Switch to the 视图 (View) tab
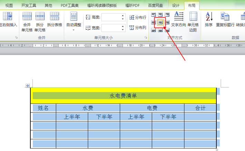 point(9,6)
